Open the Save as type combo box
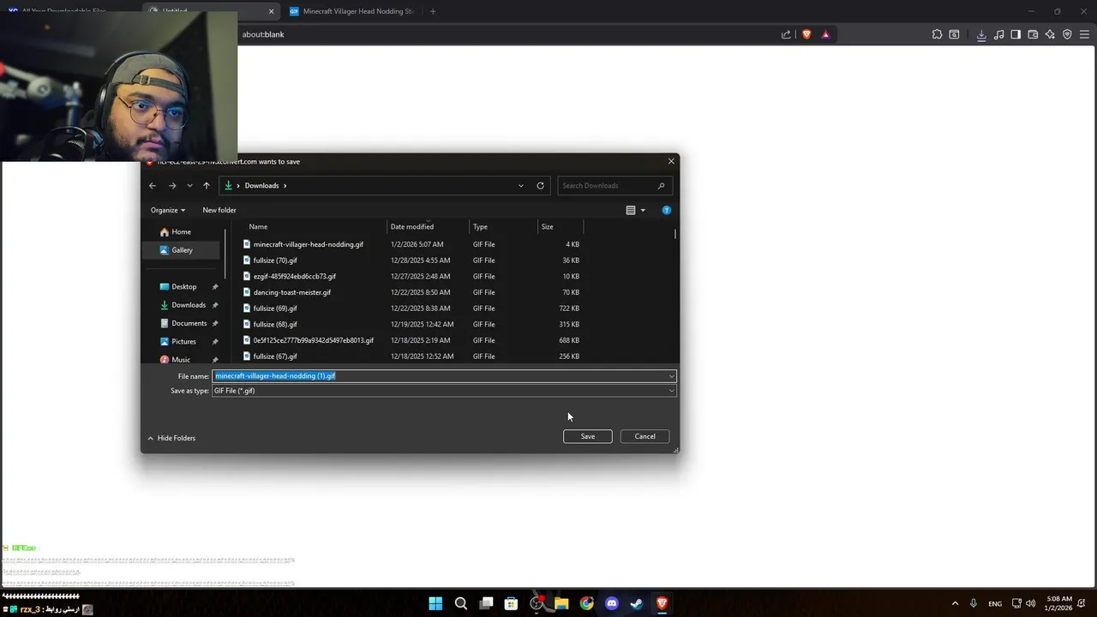Image resolution: width=1097 pixels, height=617 pixels. click(444, 391)
